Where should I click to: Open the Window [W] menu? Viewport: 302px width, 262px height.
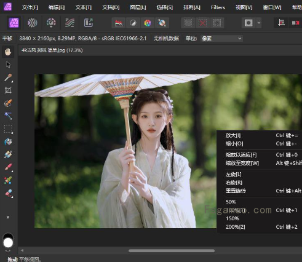pos(272,7)
